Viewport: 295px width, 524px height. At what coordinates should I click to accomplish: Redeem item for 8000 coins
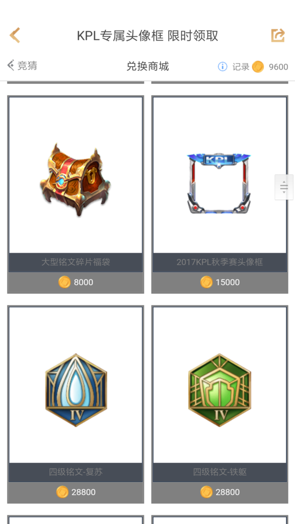[76, 283]
